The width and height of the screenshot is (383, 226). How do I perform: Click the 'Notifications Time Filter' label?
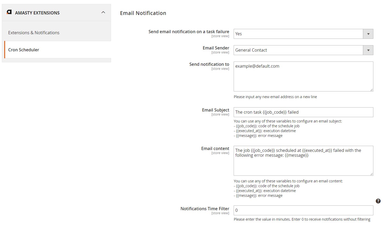point(205,209)
